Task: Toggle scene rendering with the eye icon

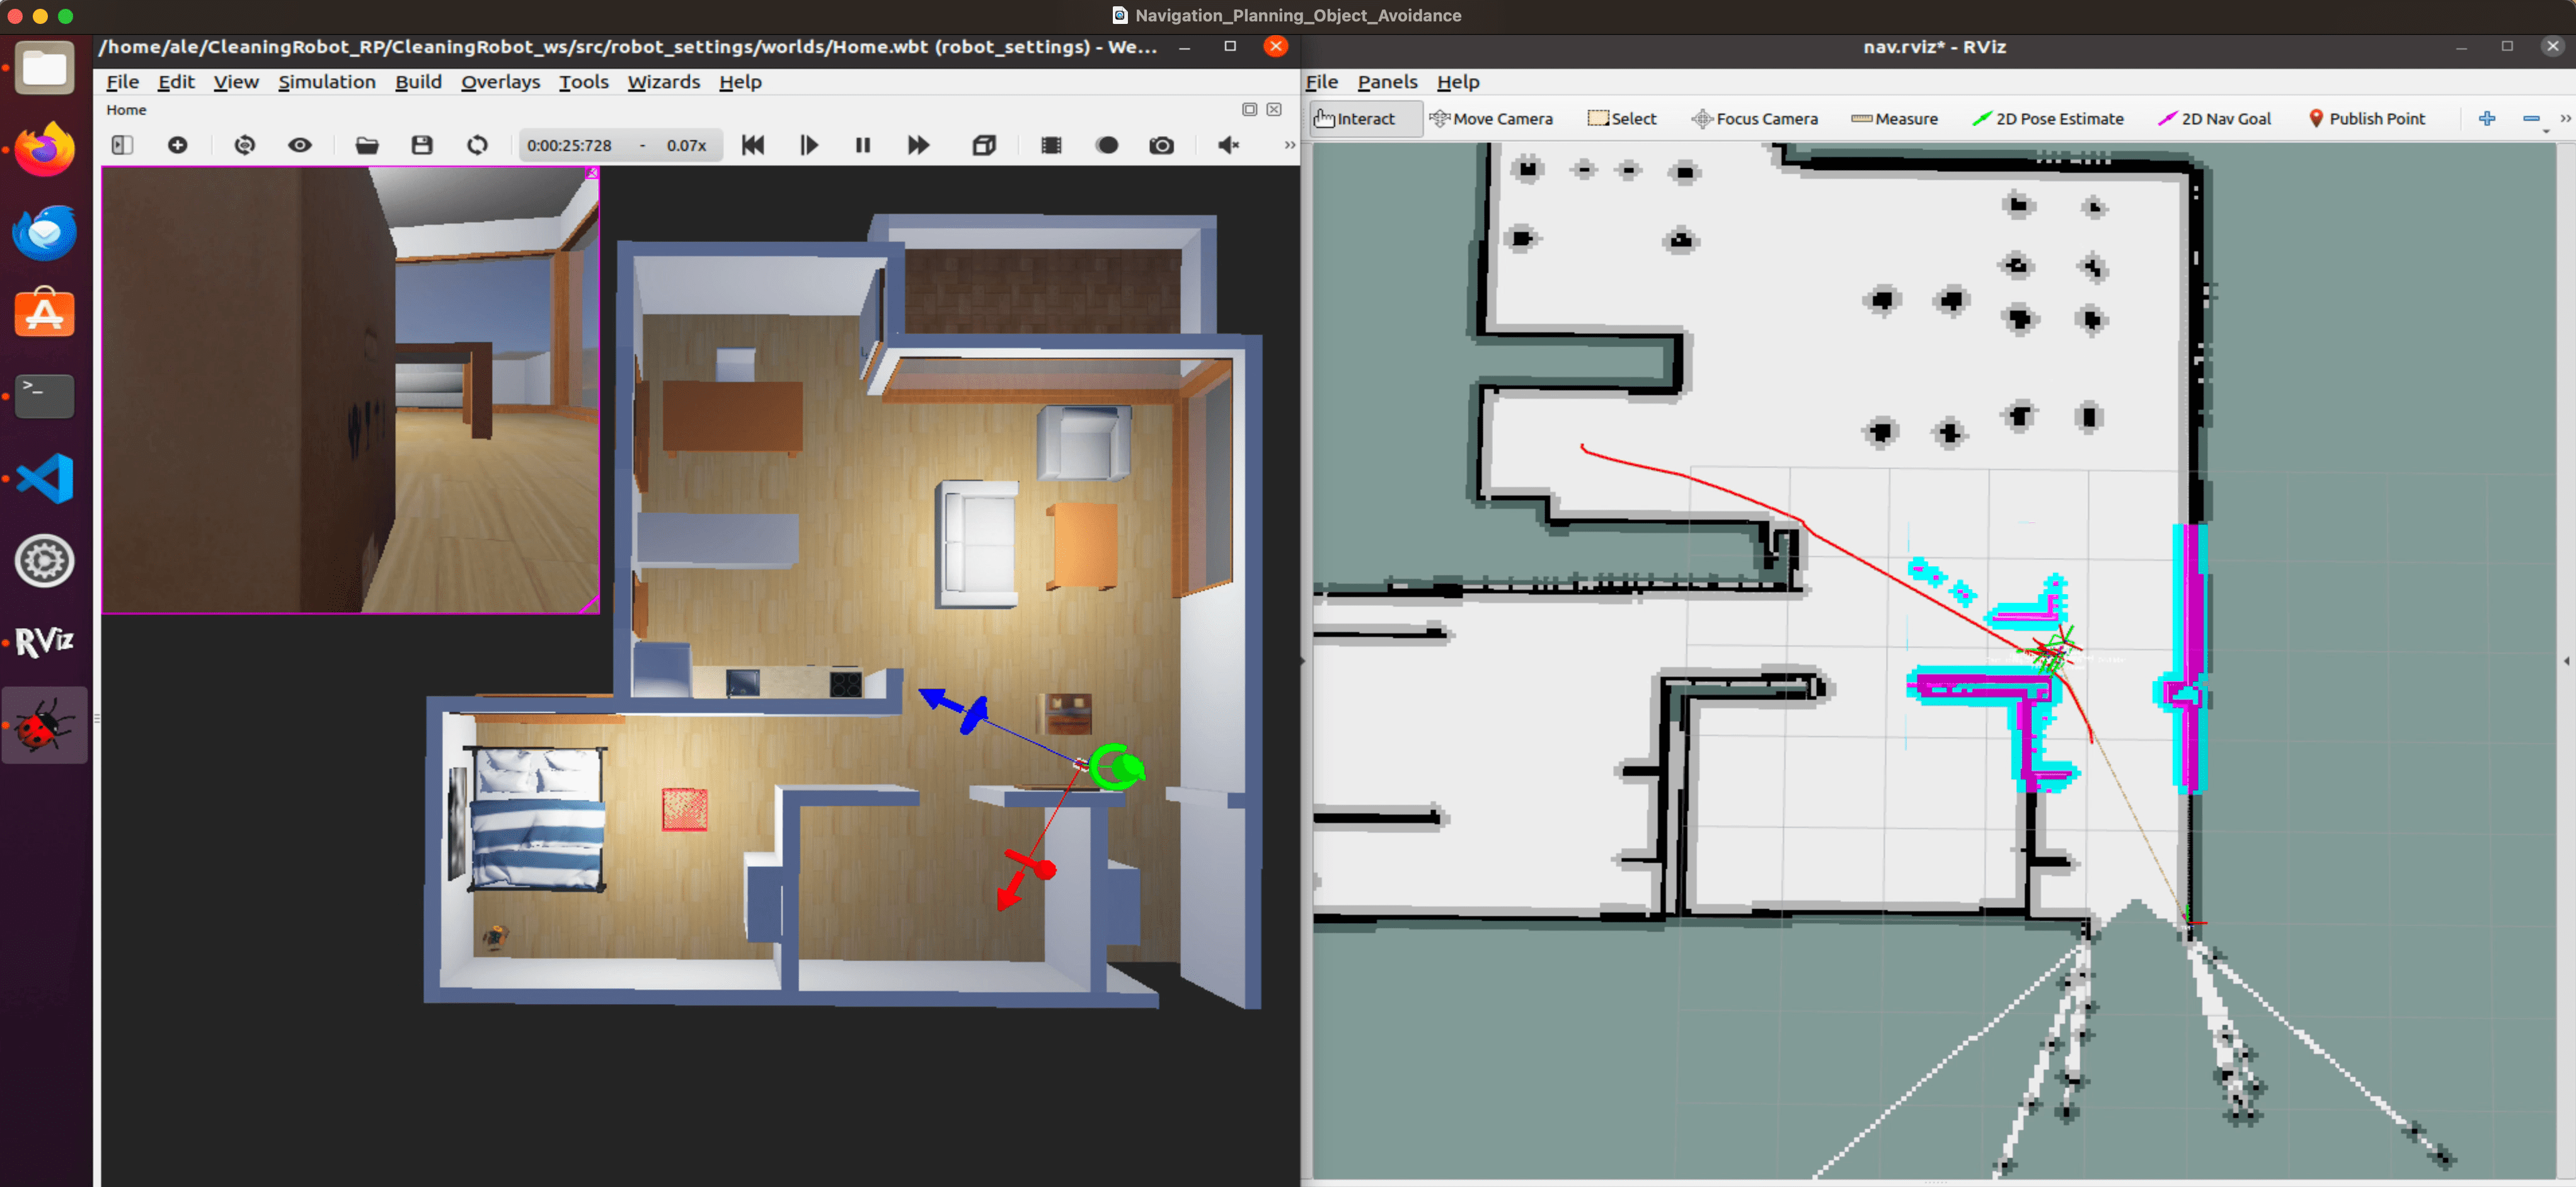Action: click(299, 145)
